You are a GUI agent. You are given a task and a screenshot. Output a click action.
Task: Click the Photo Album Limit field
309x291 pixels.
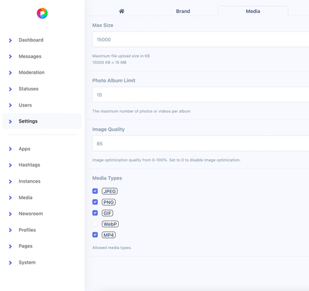(x=201, y=95)
